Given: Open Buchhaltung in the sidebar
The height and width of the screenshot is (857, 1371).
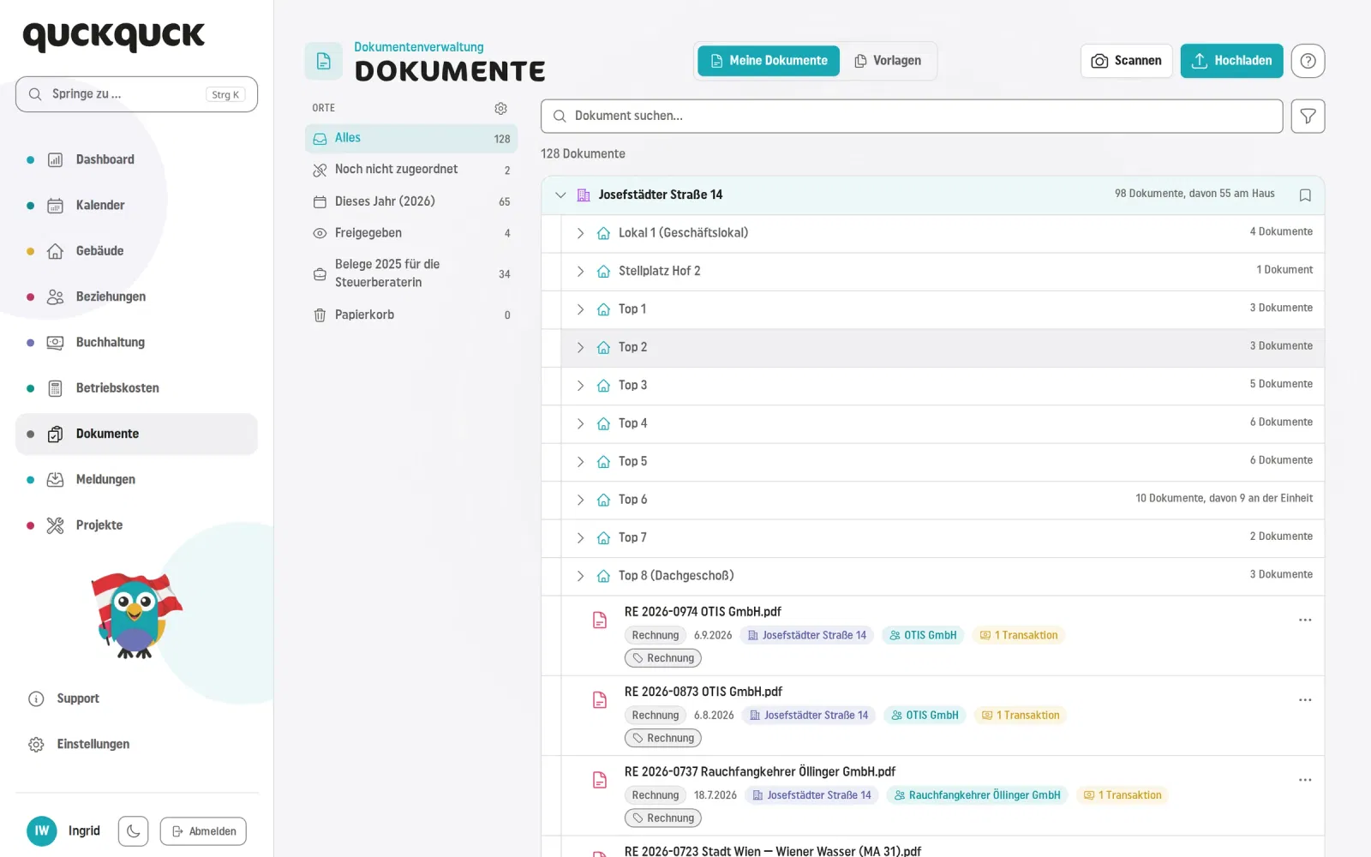Looking at the screenshot, I should pos(137,342).
